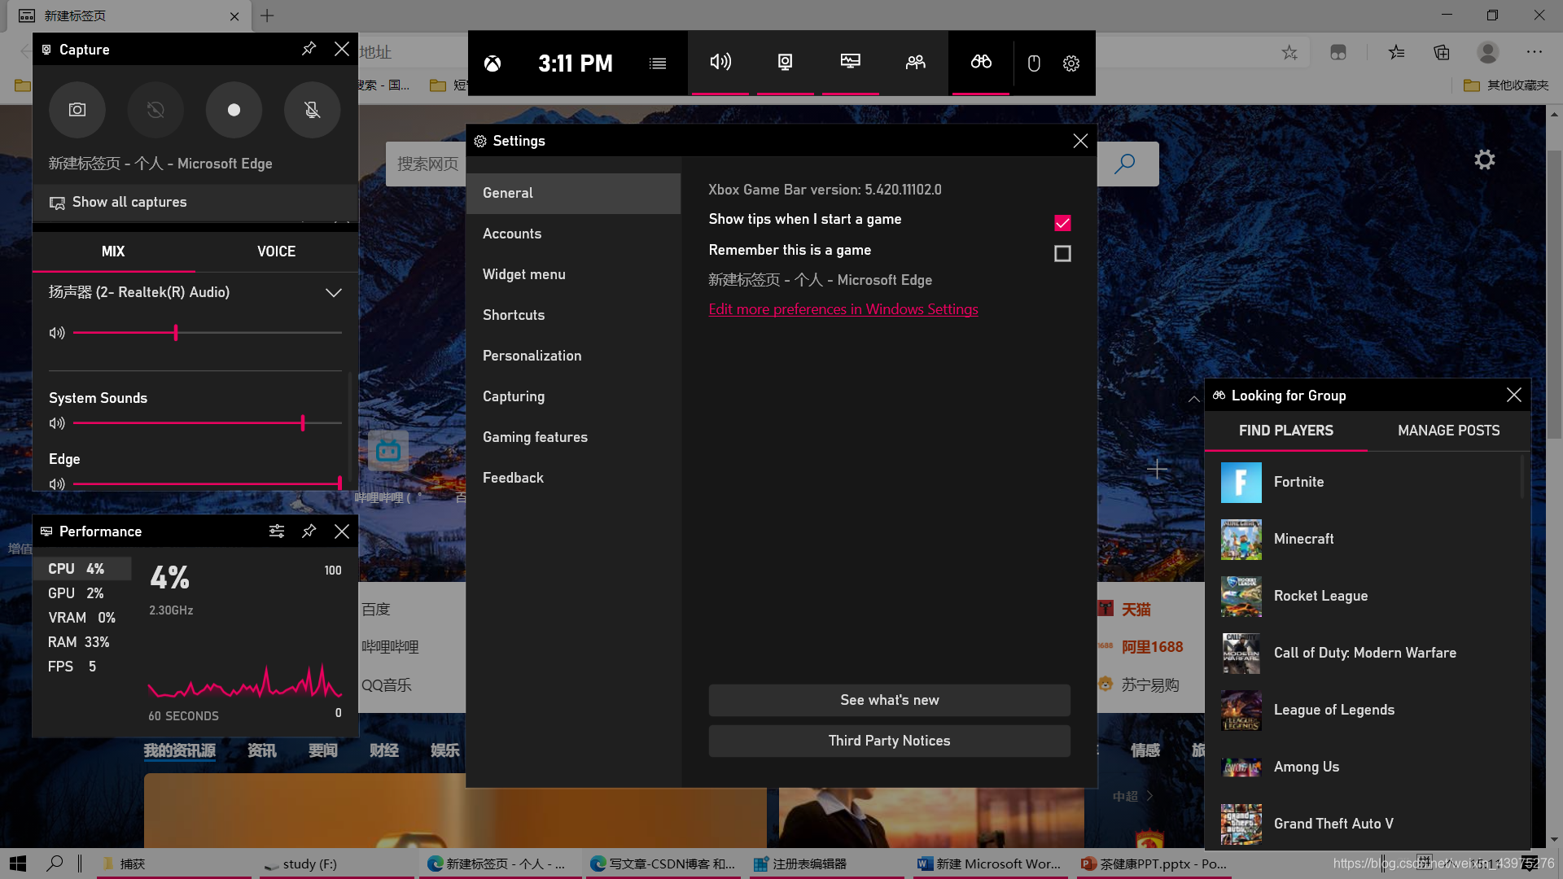Click the Performance widget settings icon
The width and height of the screenshot is (1563, 879).
point(277,531)
